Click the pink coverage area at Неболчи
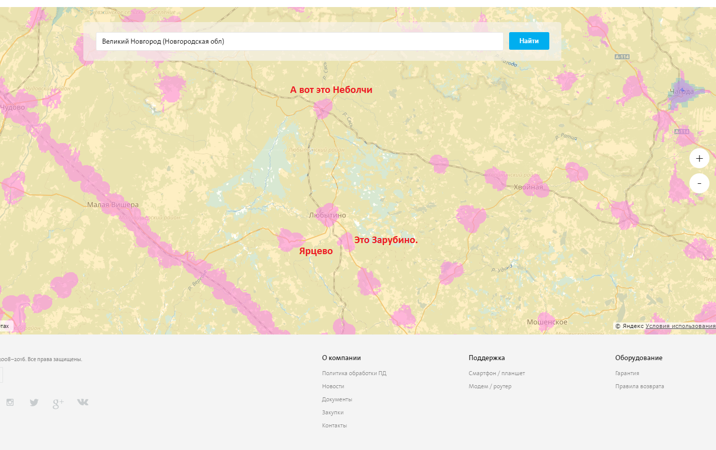This screenshot has height=450, width=716. 323,108
